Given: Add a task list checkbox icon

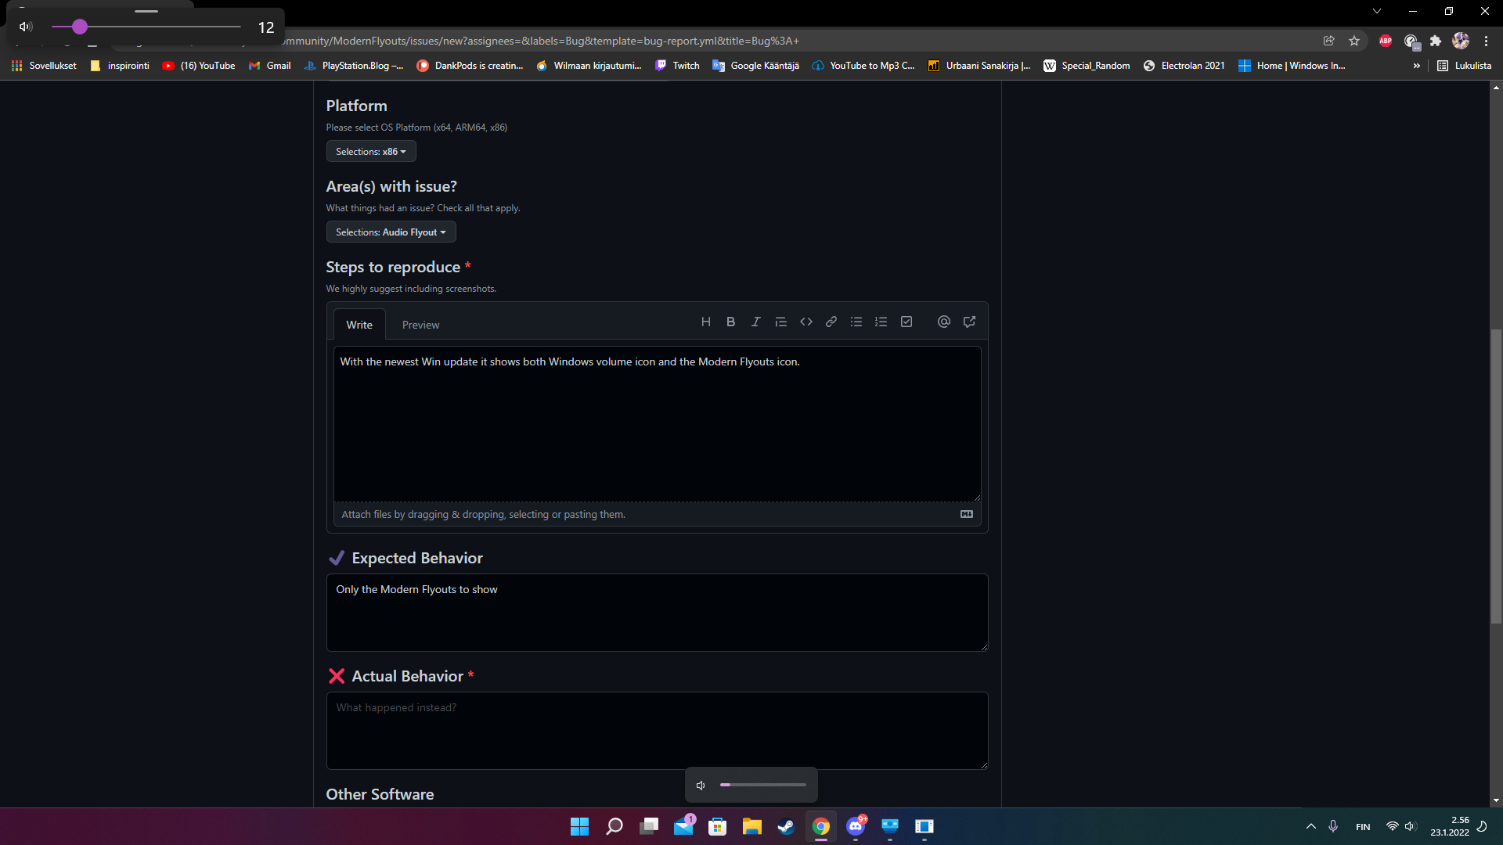Looking at the screenshot, I should 906,322.
